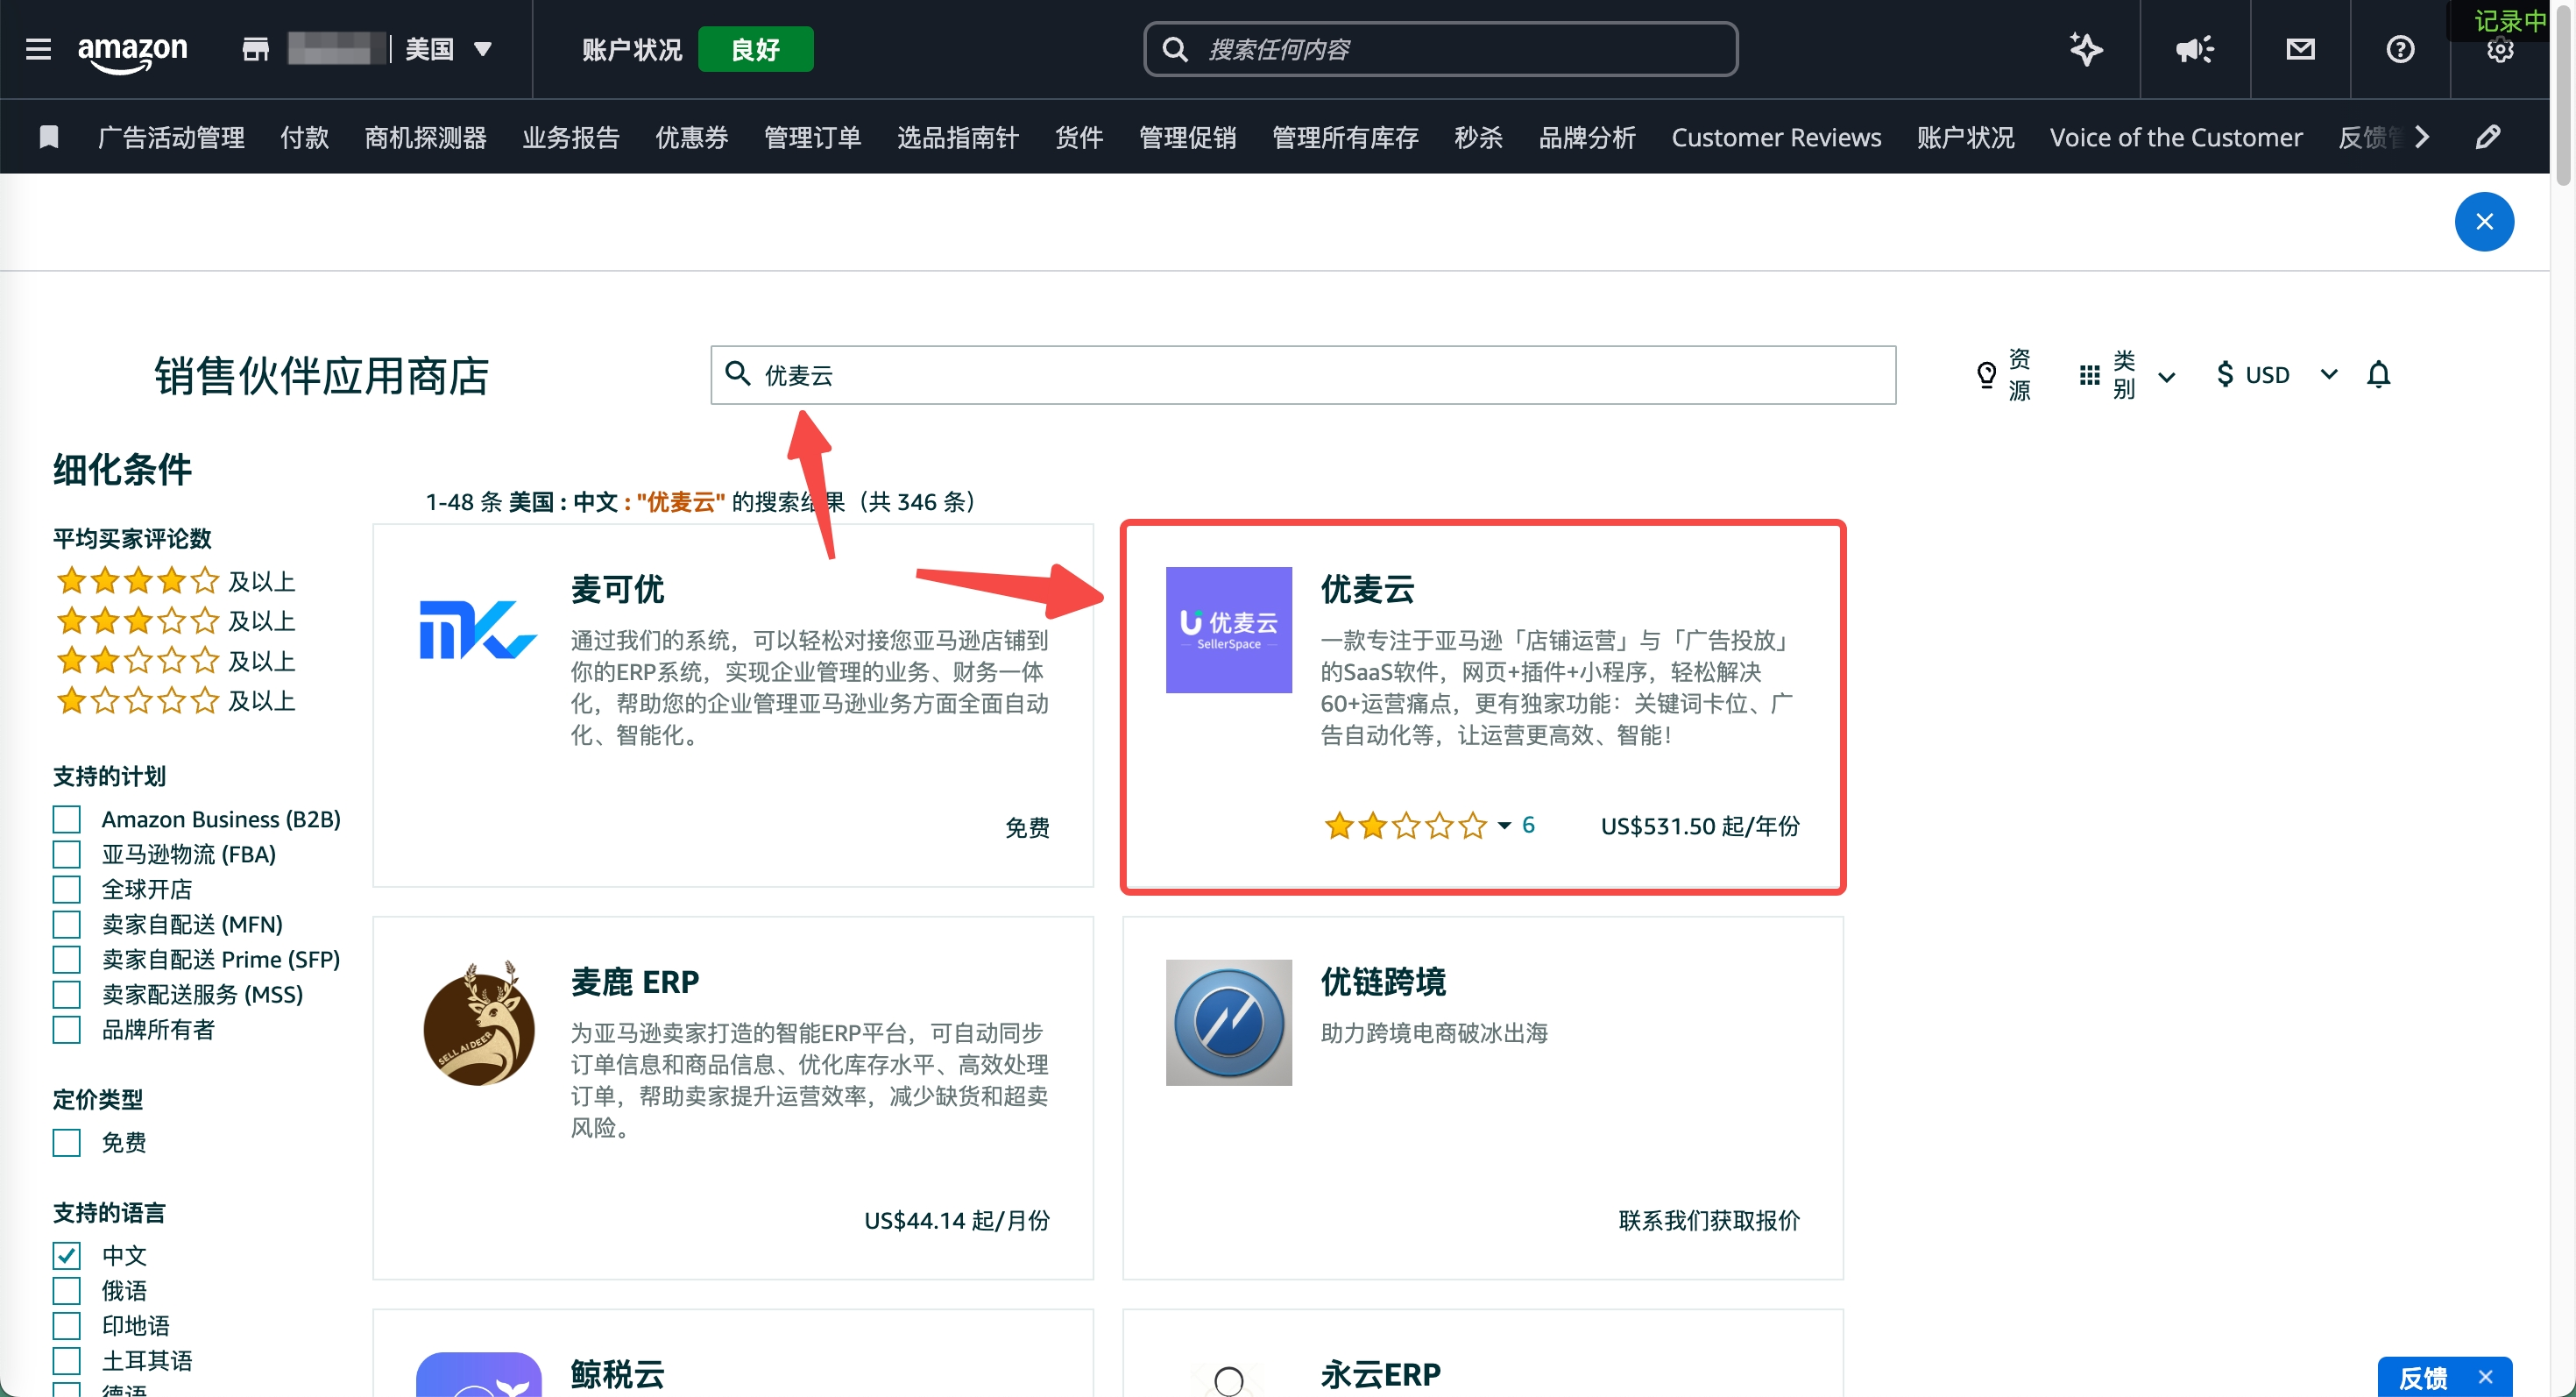This screenshot has width=2576, height=1397.
Task: Focus the app store search field
Action: point(1303,375)
